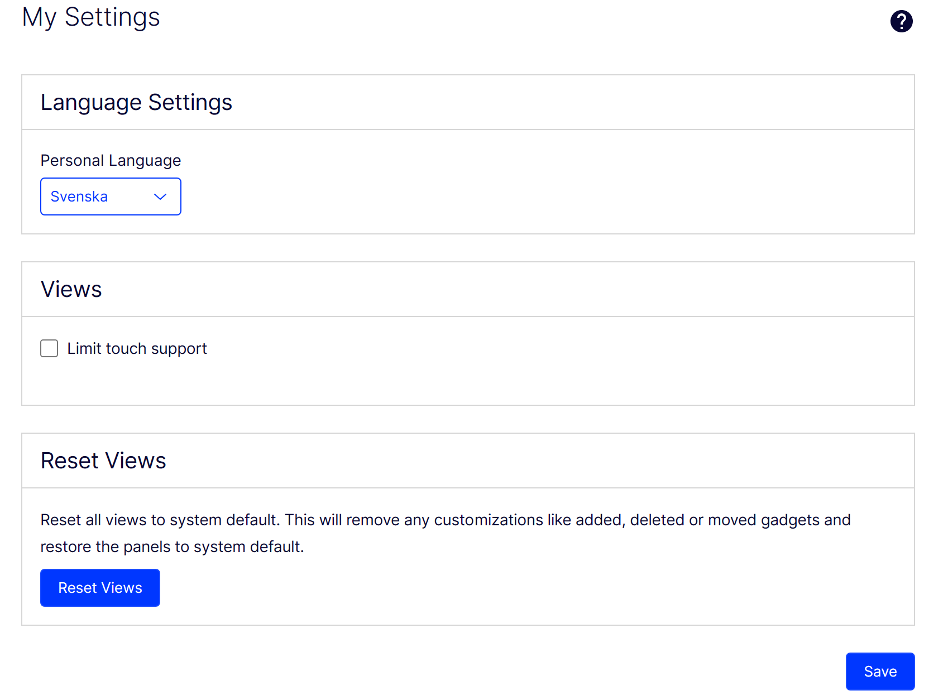Click the 'Reset all views to system default' sentence
The height and width of the screenshot is (700, 948).
[160, 520]
